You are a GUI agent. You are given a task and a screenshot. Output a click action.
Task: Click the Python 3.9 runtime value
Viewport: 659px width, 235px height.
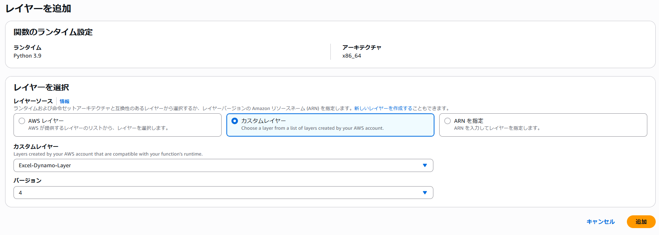(27, 56)
